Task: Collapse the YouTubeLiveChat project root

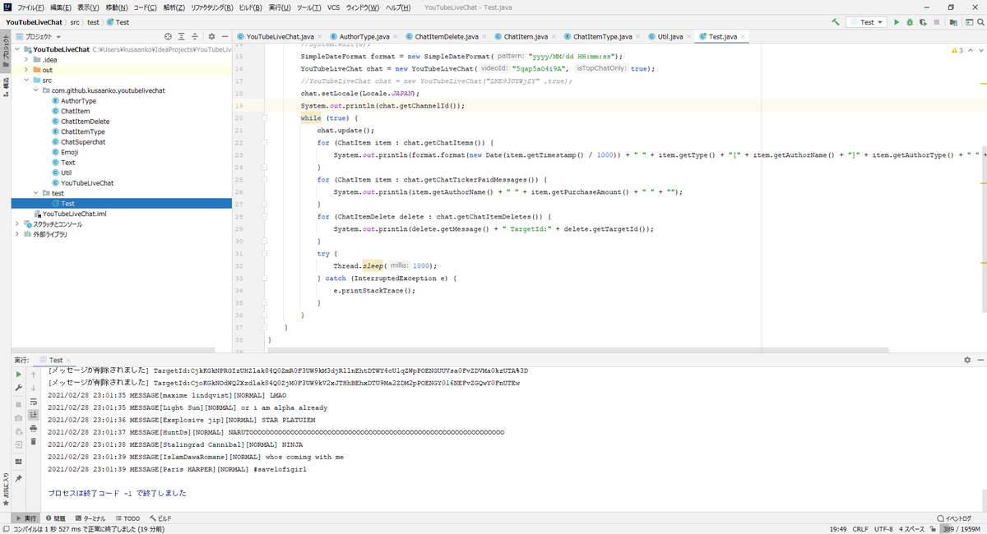Action: click(x=18, y=49)
